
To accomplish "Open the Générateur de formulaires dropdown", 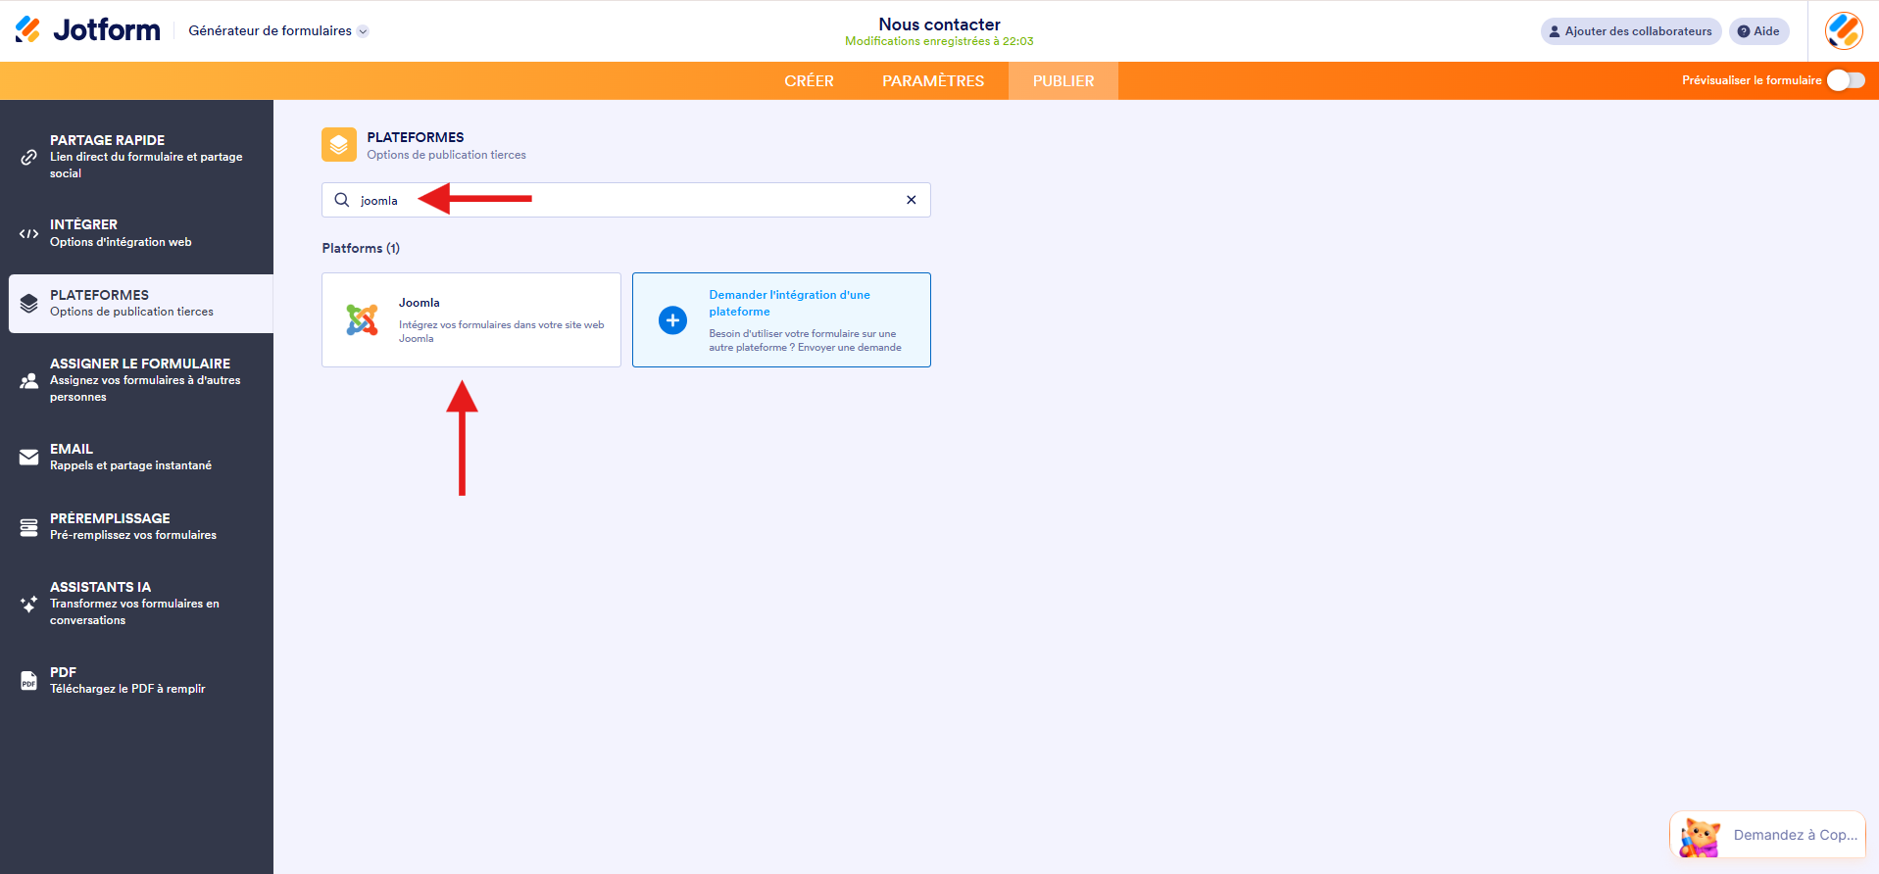I will coord(278,31).
